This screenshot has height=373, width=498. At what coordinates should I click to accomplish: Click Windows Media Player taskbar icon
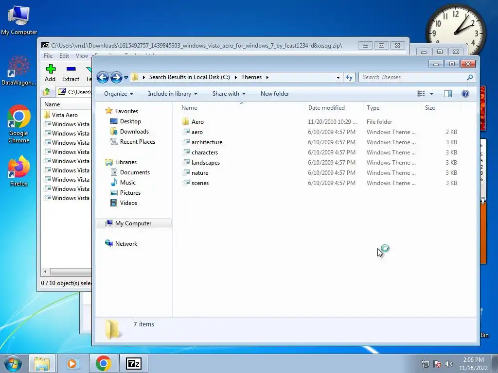coord(72,363)
